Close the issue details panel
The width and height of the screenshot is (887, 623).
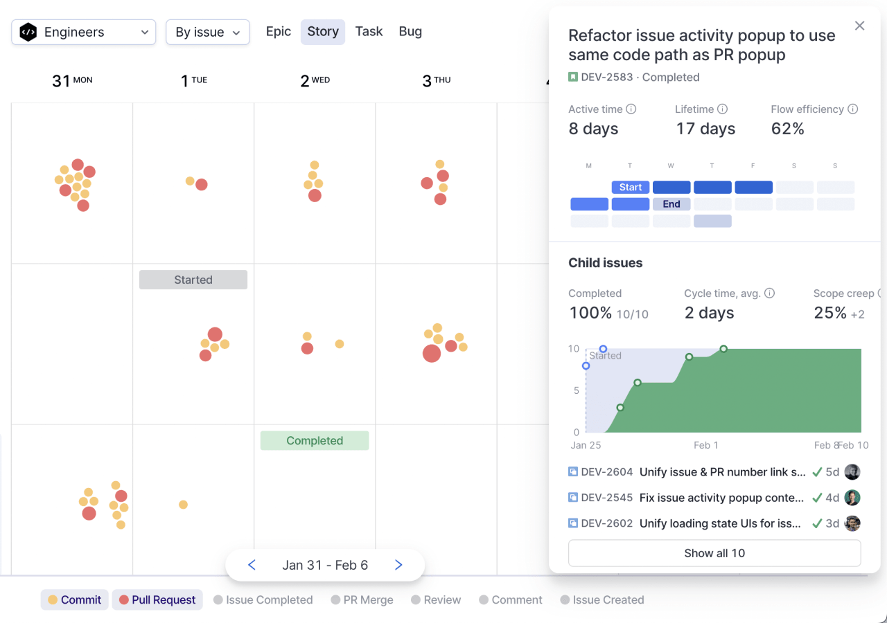[859, 26]
